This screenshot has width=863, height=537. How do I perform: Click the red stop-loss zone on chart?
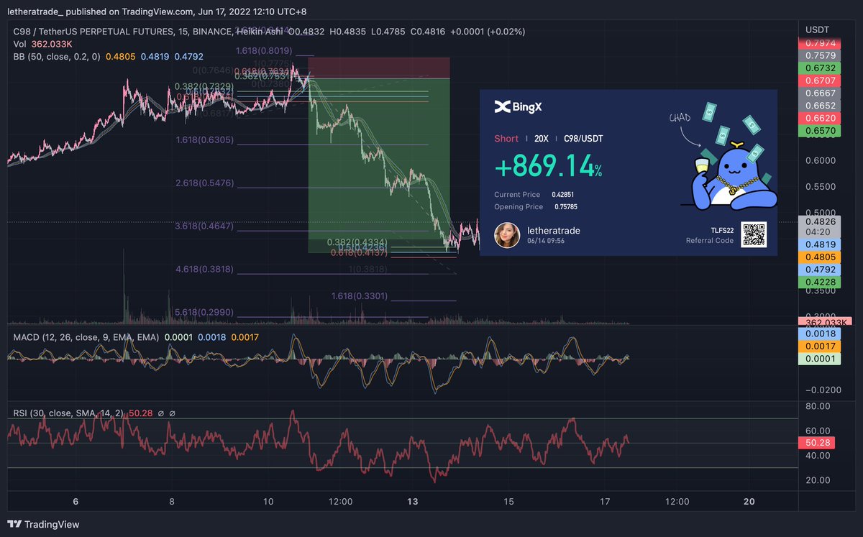click(x=379, y=68)
